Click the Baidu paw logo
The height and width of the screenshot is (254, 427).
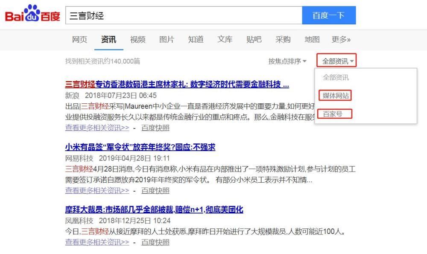tap(32, 13)
